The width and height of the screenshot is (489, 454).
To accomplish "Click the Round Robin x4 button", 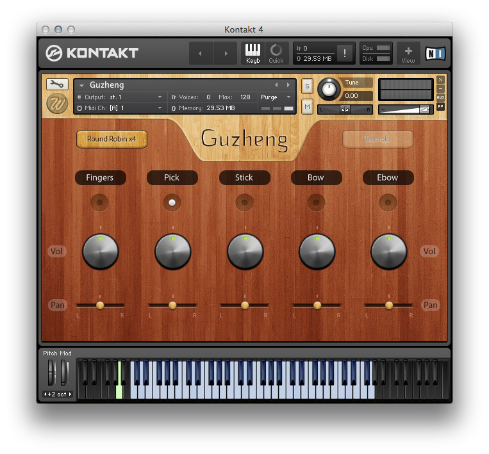I will [112, 139].
